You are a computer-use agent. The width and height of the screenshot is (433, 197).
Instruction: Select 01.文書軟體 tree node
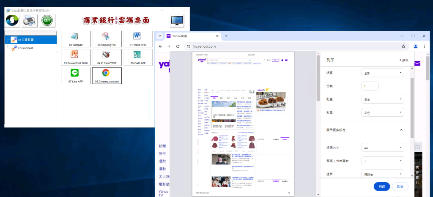[26, 40]
